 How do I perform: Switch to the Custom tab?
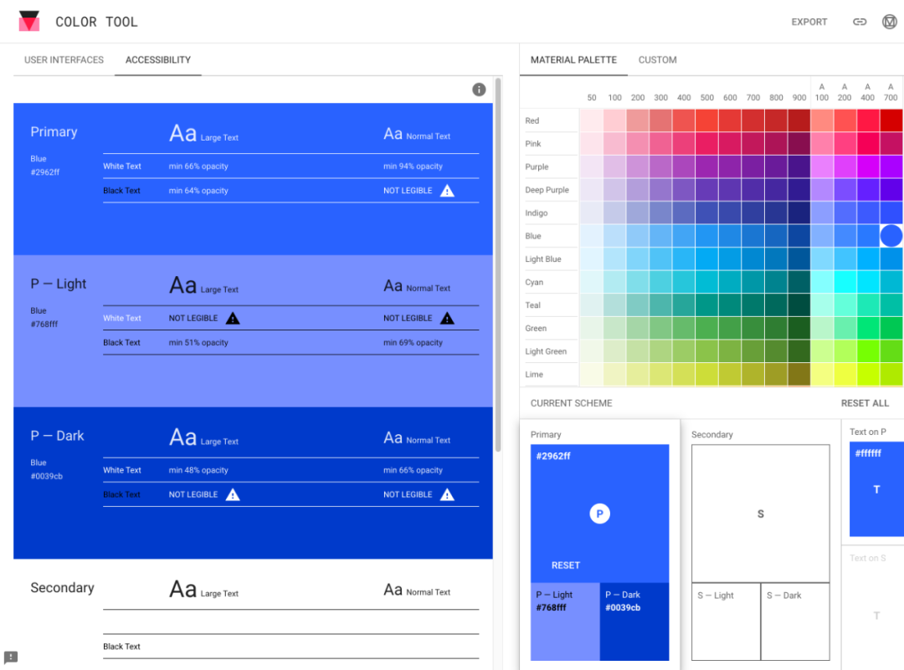pyautogui.click(x=657, y=60)
